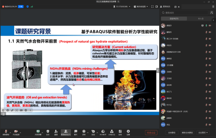Viewport: 216px width, 138px height.
Task: Toggle the Start Video (开启视频) camera button
Action: click(x=16, y=131)
